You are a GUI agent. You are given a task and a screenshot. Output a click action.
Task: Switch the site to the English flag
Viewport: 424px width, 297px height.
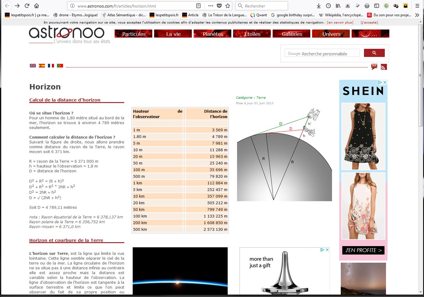(x=33, y=66)
